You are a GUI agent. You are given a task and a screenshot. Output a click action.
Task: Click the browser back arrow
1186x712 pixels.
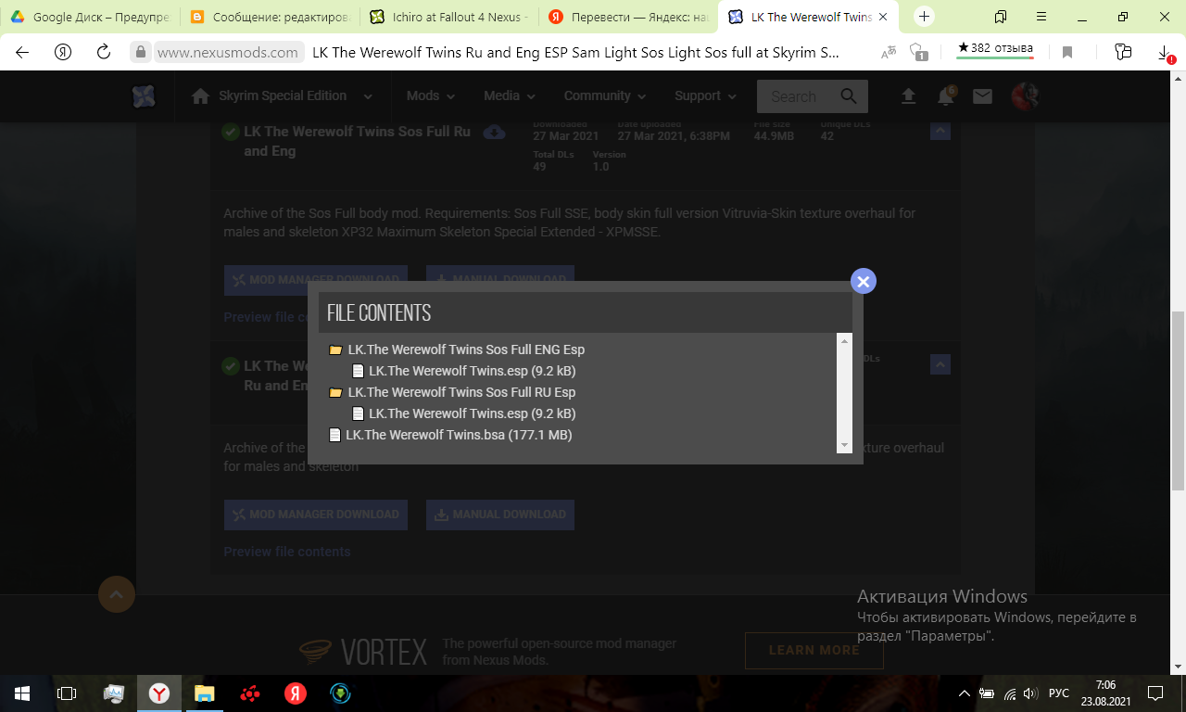(x=22, y=52)
